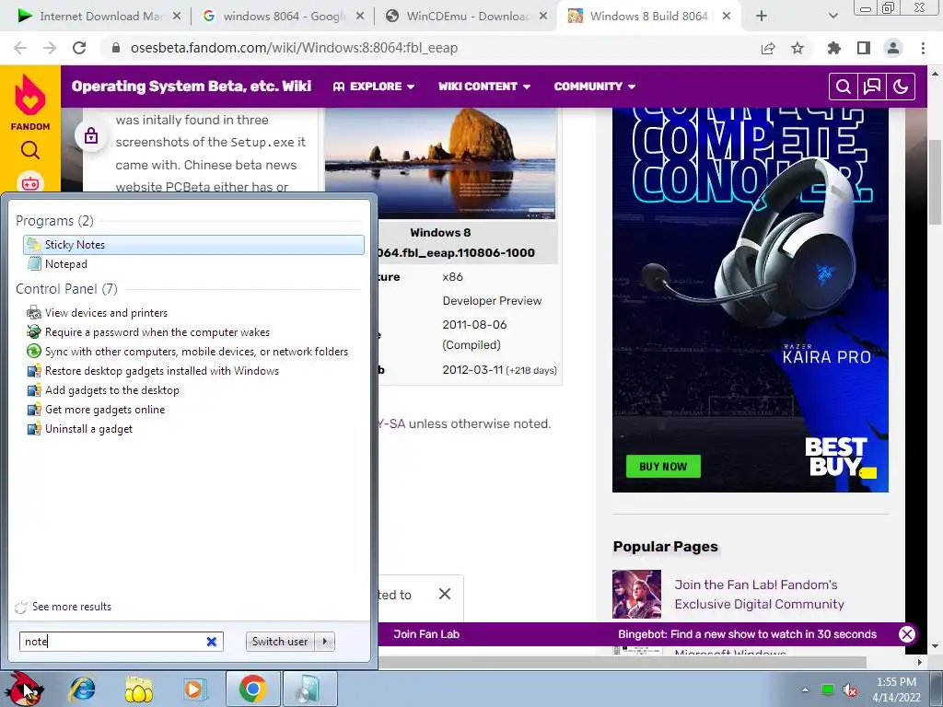
Task: Click the green network tray icon
Action: click(x=828, y=690)
